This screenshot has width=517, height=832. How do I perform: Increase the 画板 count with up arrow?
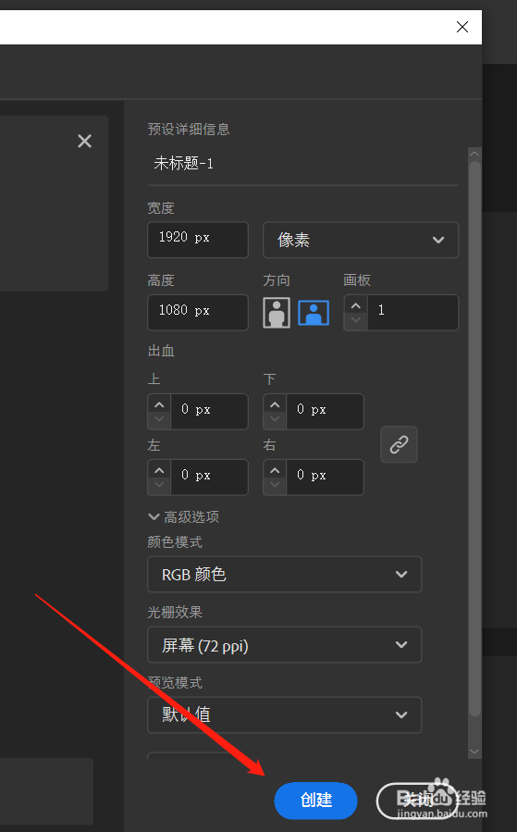pos(356,305)
